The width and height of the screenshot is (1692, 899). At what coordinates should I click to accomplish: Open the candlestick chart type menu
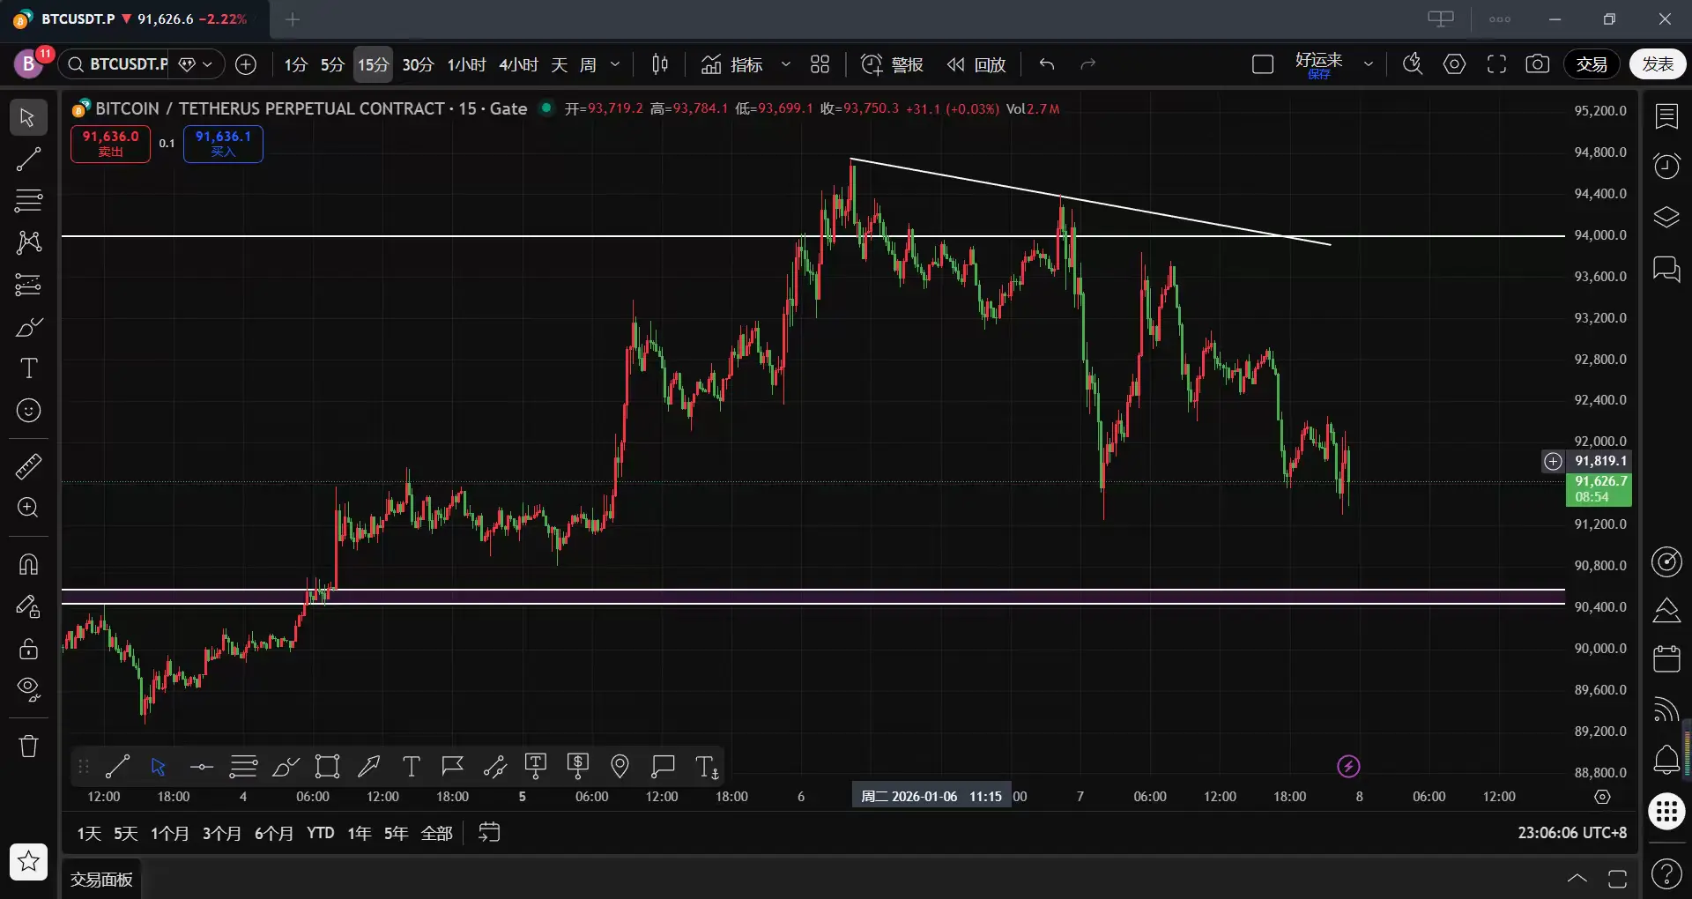click(x=660, y=64)
